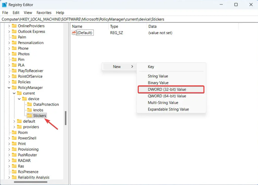Click the PointOfService folder icon

click(x=14, y=76)
